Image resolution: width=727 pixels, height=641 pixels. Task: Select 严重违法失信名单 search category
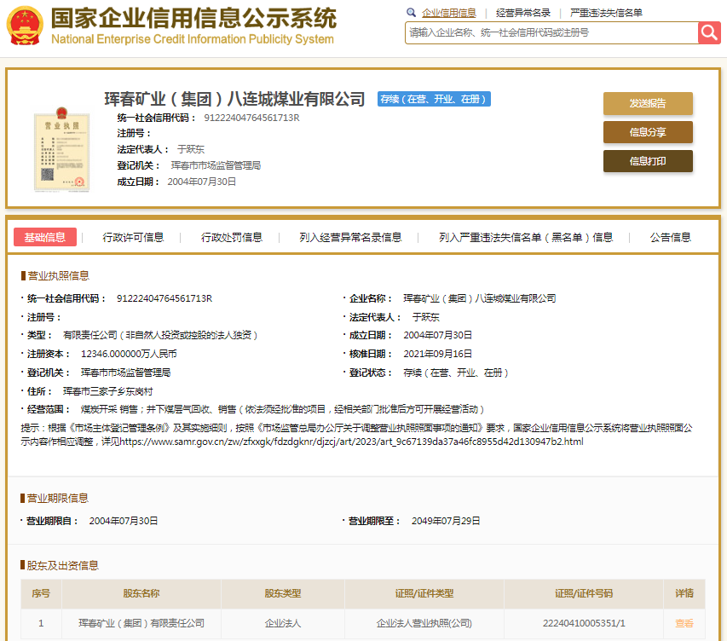pos(606,13)
